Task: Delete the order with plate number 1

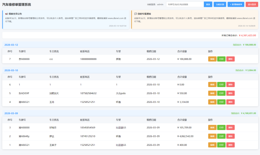Action: 230,84
